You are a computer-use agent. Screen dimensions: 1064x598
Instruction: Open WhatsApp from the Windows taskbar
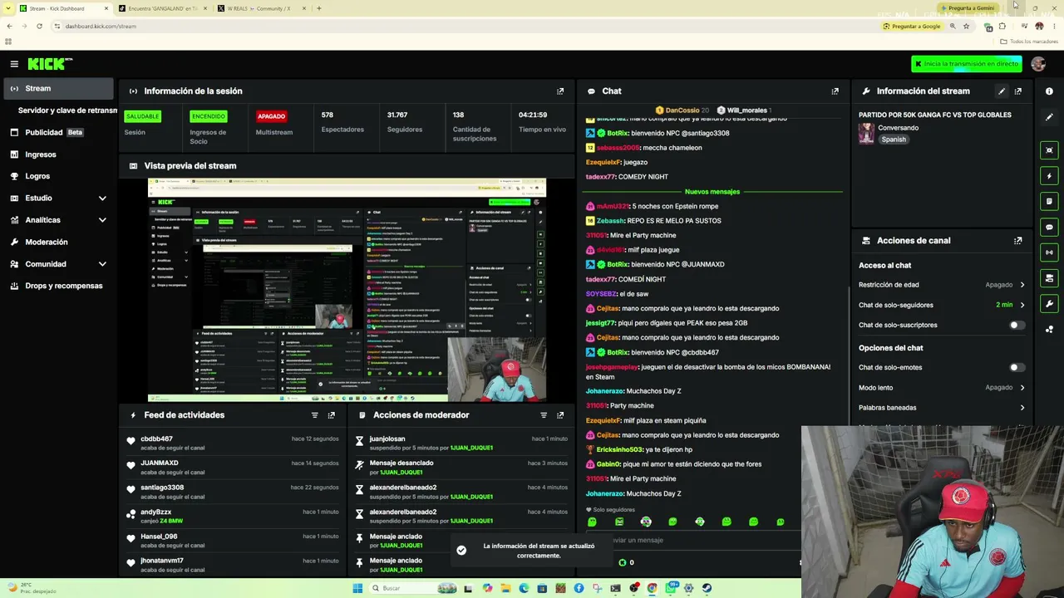tap(670, 588)
